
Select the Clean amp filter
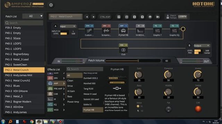click(70, 81)
